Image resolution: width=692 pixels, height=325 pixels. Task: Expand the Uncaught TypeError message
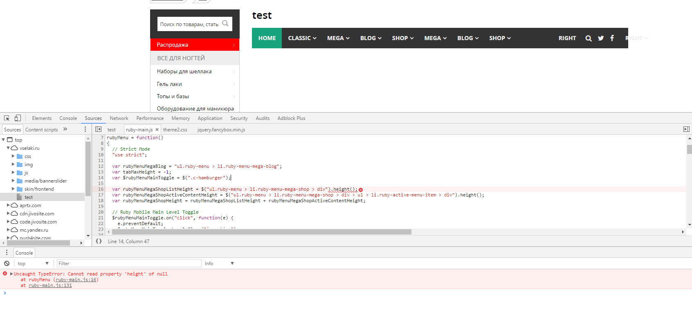pyautogui.click(x=11, y=274)
